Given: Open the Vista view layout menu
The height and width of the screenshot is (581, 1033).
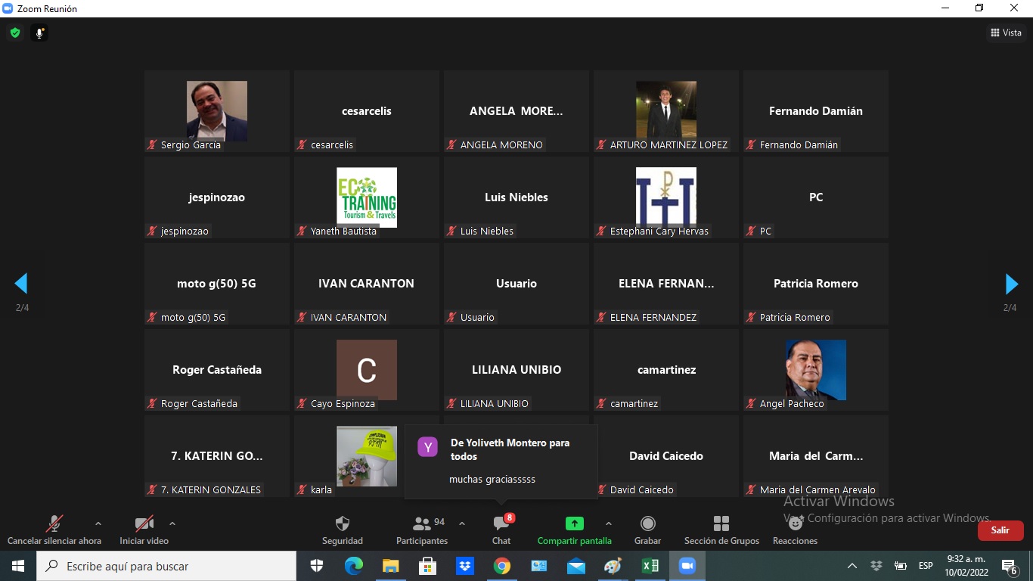Looking at the screenshot, I should [1006, 33].
